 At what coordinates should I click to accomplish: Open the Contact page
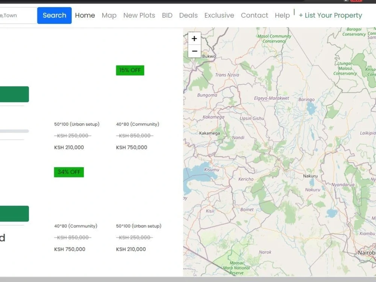point(255,15)
